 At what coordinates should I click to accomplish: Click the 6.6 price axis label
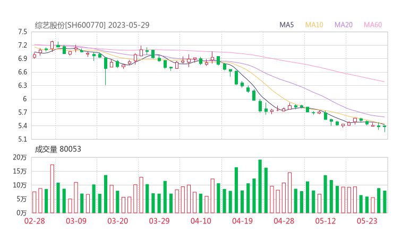[22, 72]
